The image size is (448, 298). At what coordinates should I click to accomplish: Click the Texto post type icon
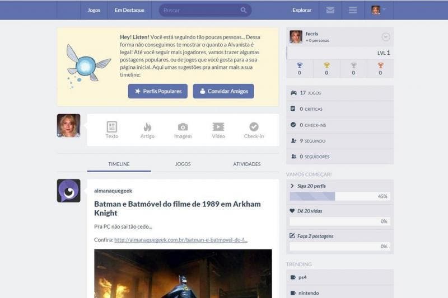(x=112, y=127)
